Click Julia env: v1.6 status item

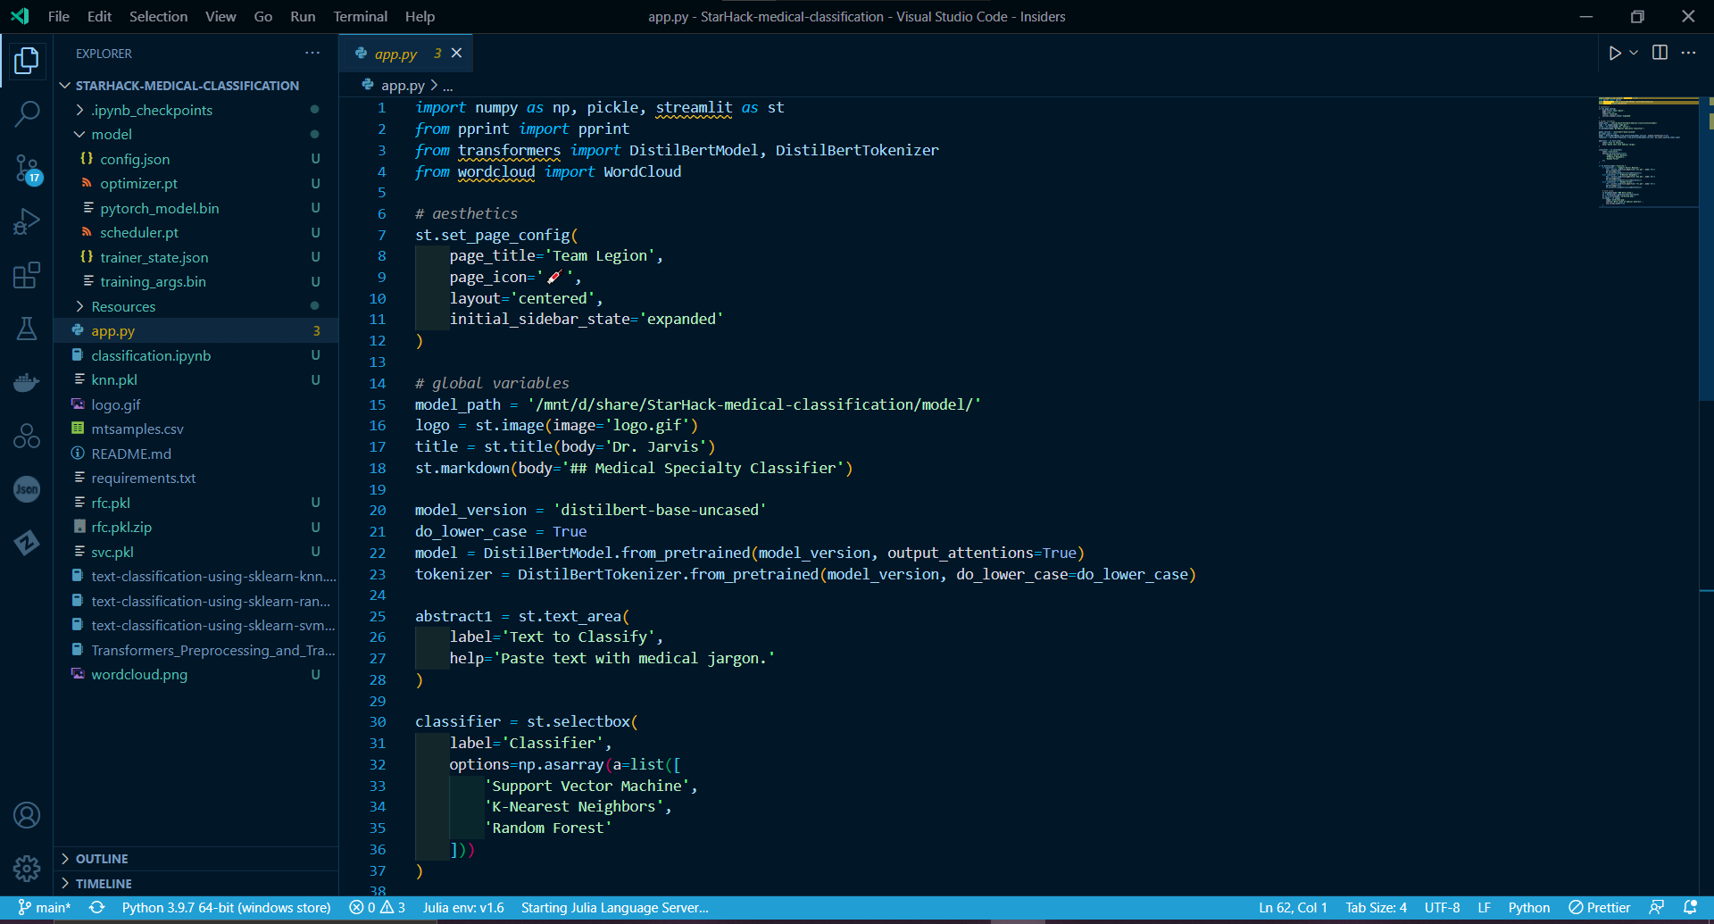click(463, 907)
